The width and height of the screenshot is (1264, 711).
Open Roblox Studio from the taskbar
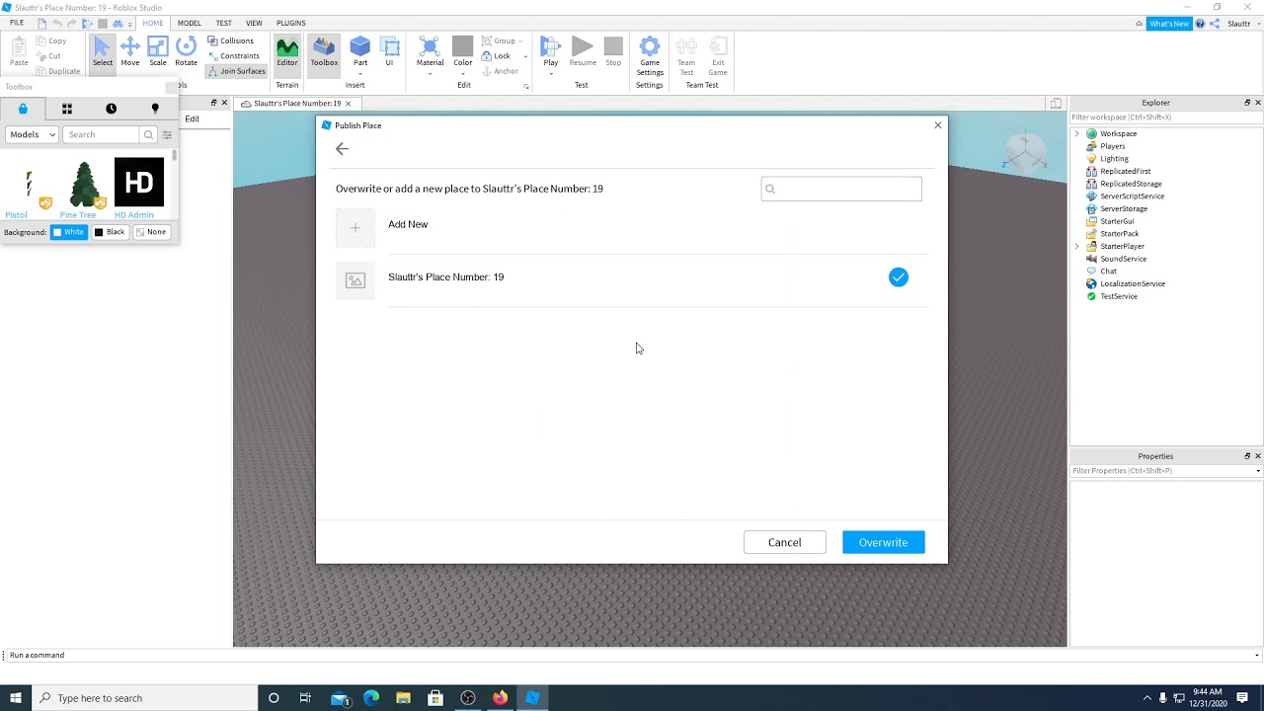click(x=532, y=698)
